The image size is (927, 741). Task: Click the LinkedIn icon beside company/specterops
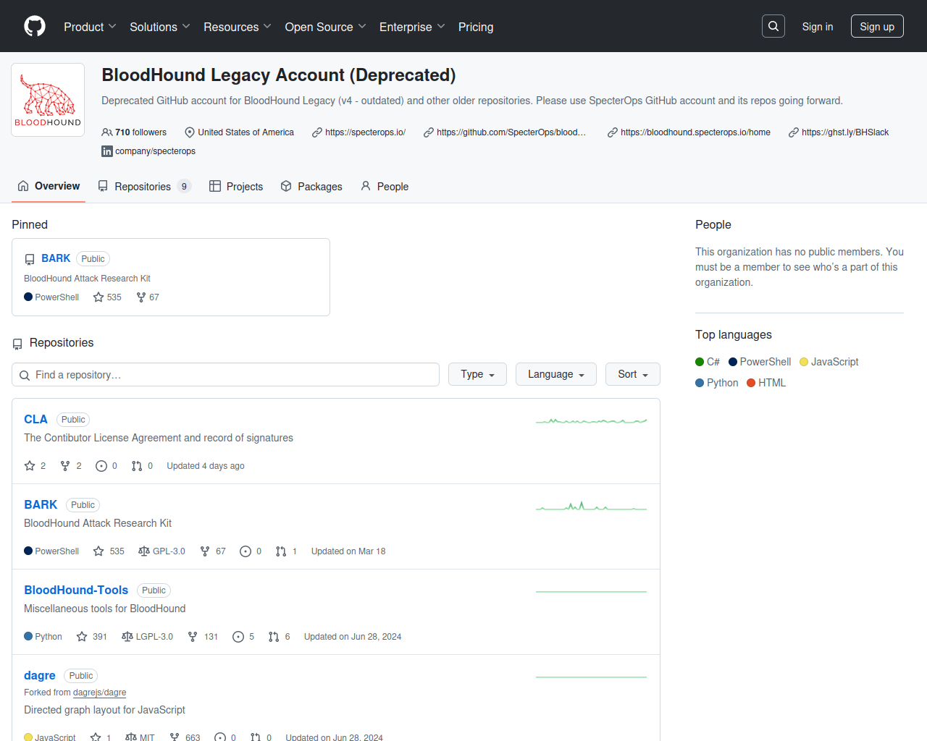[x=107, y=151]
